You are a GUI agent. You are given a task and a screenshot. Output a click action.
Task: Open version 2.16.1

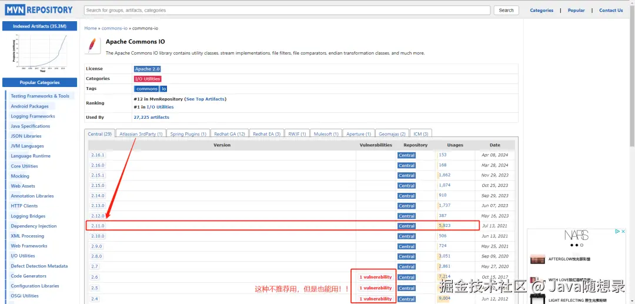(98, 155)
